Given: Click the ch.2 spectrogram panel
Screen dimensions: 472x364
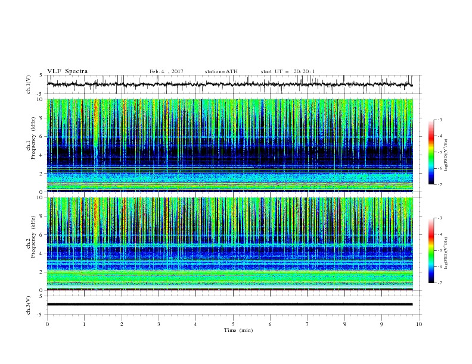Looking at the screenshot, I should click(x=230, y=244).
